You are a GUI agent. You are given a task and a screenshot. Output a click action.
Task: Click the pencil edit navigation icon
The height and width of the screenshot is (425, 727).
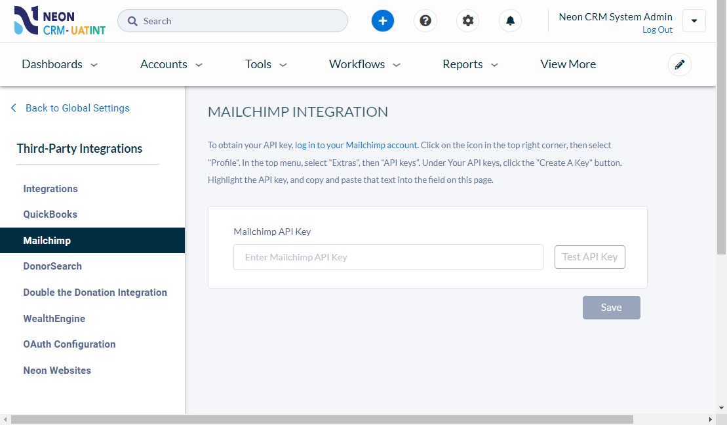point(680,64)
